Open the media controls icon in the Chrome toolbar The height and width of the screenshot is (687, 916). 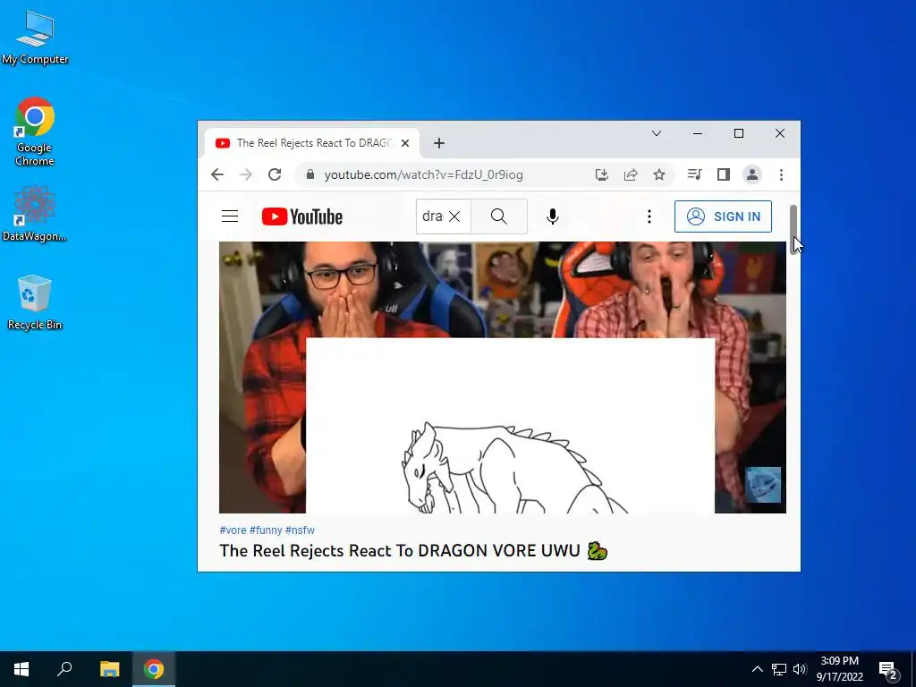coord(694,174)
